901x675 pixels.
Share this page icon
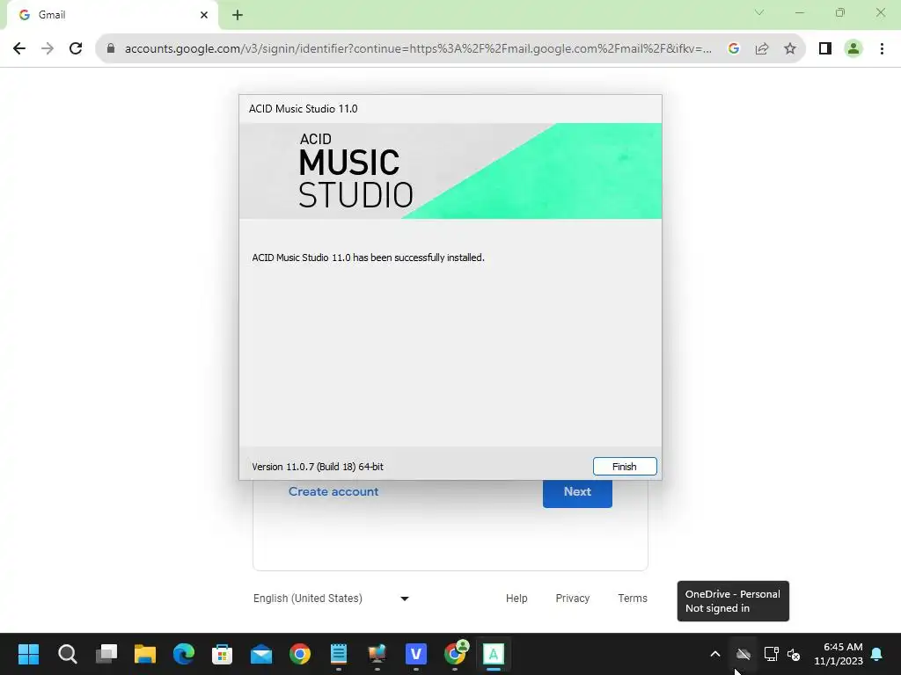(762, 49)
